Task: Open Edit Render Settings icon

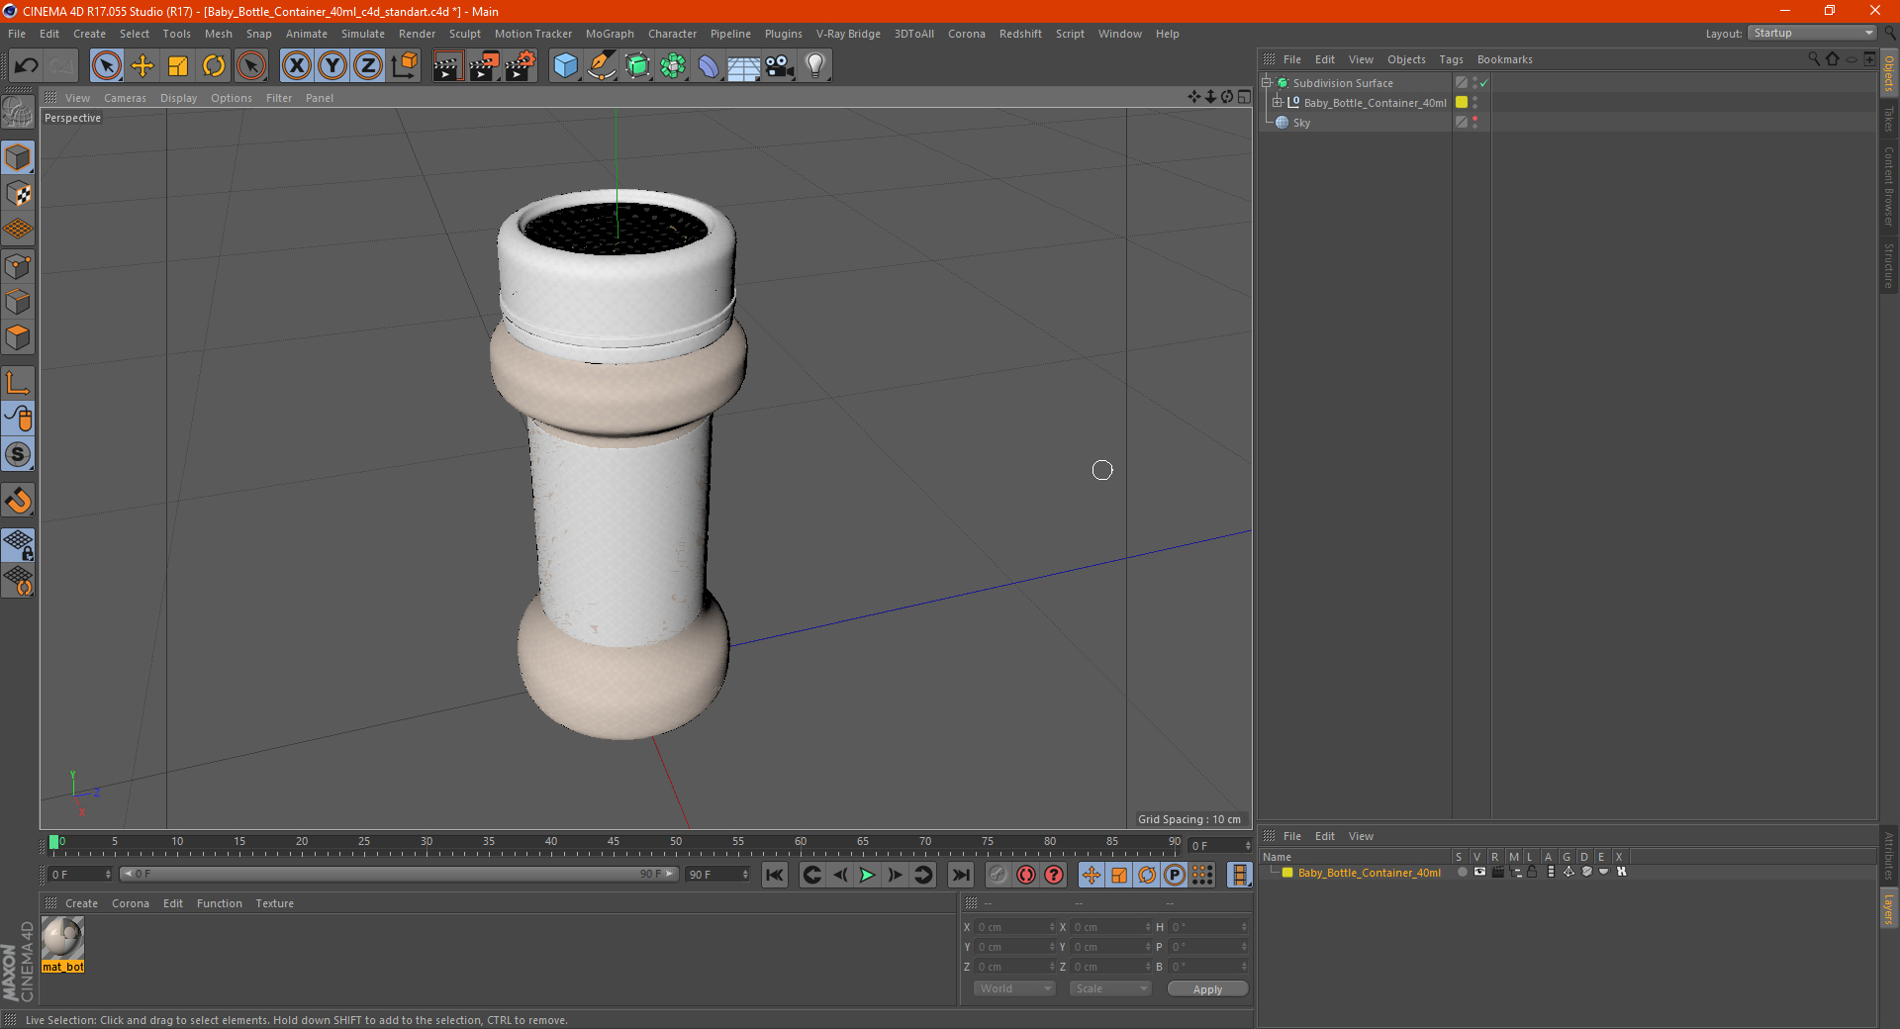Action: coord(521,66)
